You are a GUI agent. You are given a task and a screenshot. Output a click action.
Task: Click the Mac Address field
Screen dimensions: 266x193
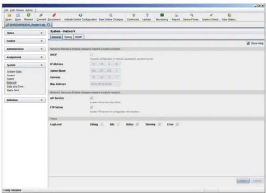[105, 84]
